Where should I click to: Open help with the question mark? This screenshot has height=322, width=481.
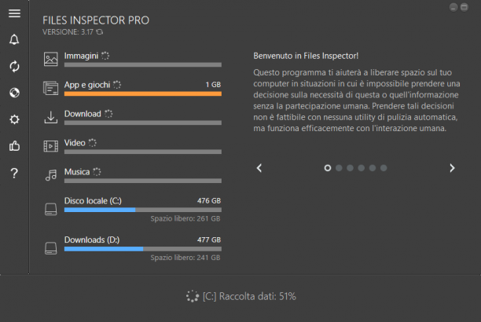pyautogui.click(x=14, y=174)
